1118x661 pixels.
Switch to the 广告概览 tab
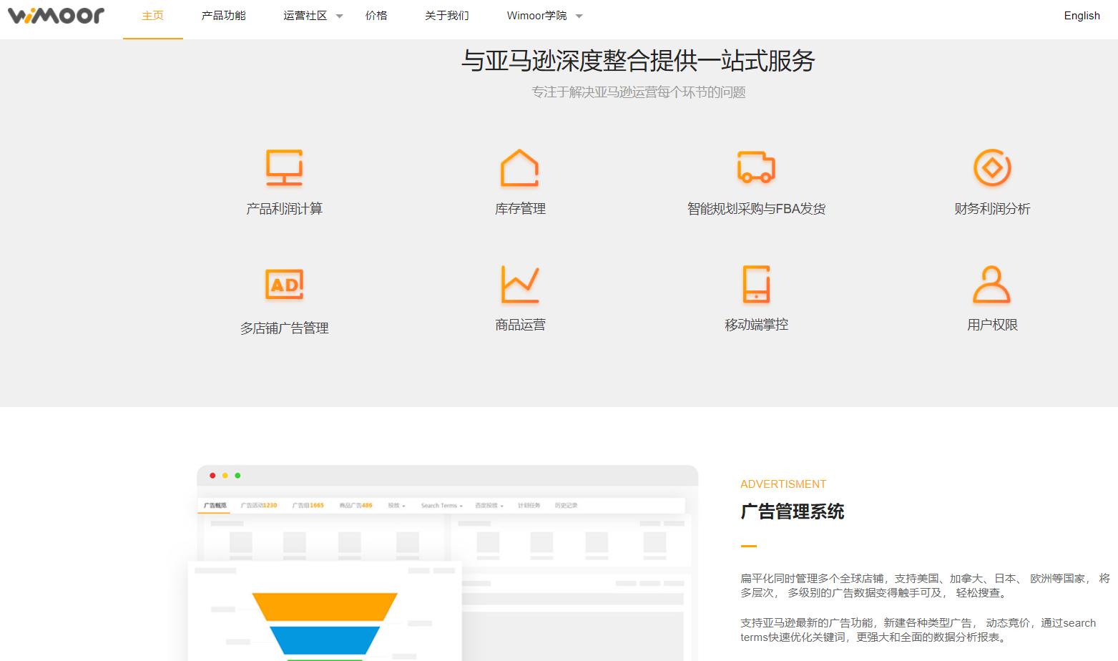click(x=215, y=505)
